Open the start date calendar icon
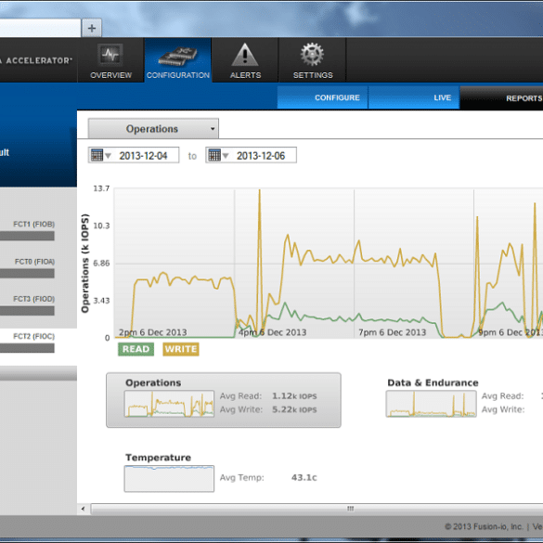The width and height of the screenshot is (543, 543). click(97, 155)
